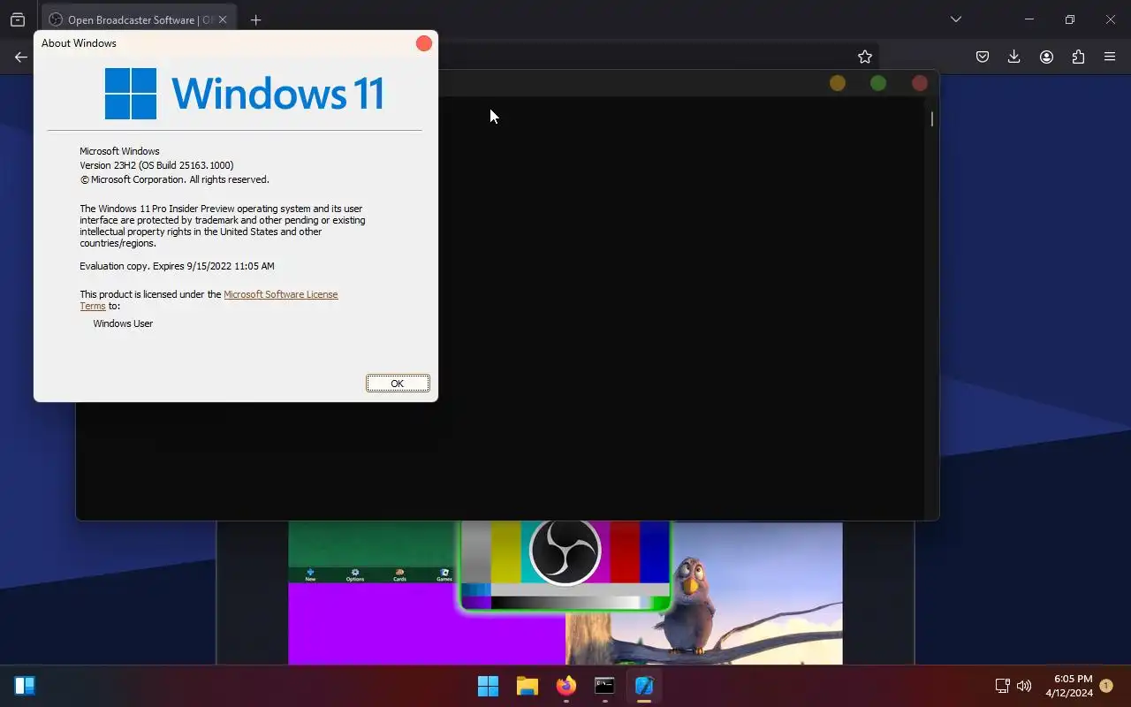Open the taskbar widgets icon
Image resolution: width=1131 pixels, height=707 pixels.
[x=25, y=686]
